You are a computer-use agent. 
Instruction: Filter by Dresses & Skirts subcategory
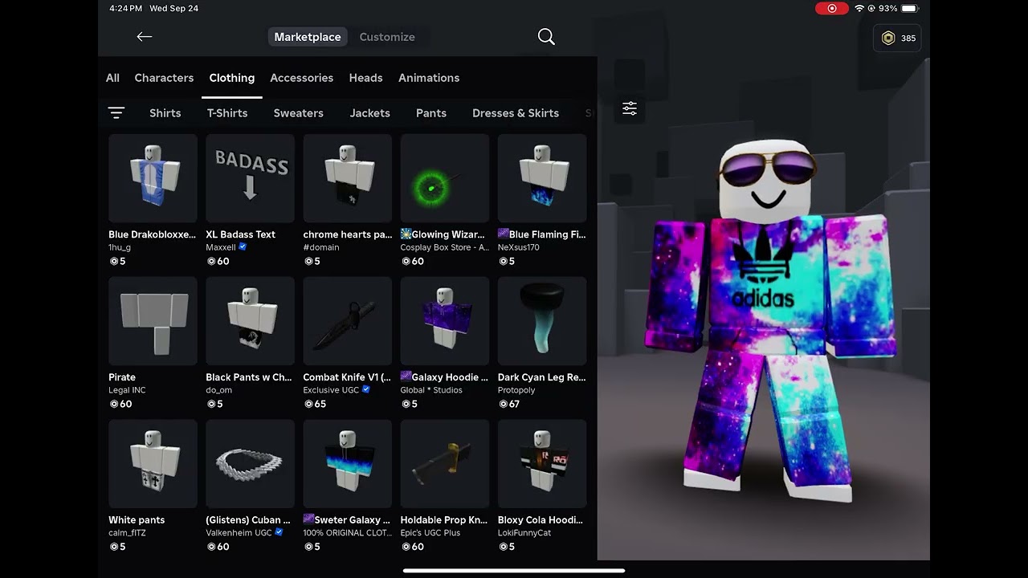516,113
